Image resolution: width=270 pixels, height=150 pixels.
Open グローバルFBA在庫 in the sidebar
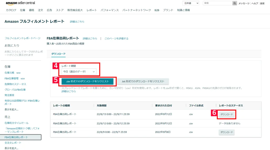15,90
